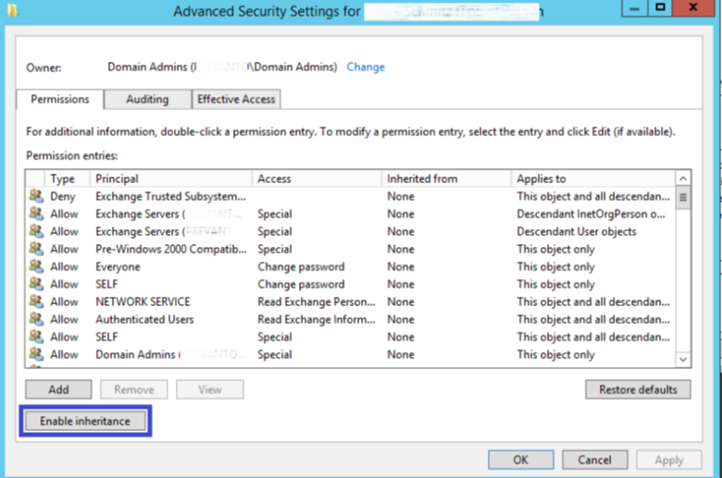Confirm with the OK button
Screen dimensions: 722x478
521,459
